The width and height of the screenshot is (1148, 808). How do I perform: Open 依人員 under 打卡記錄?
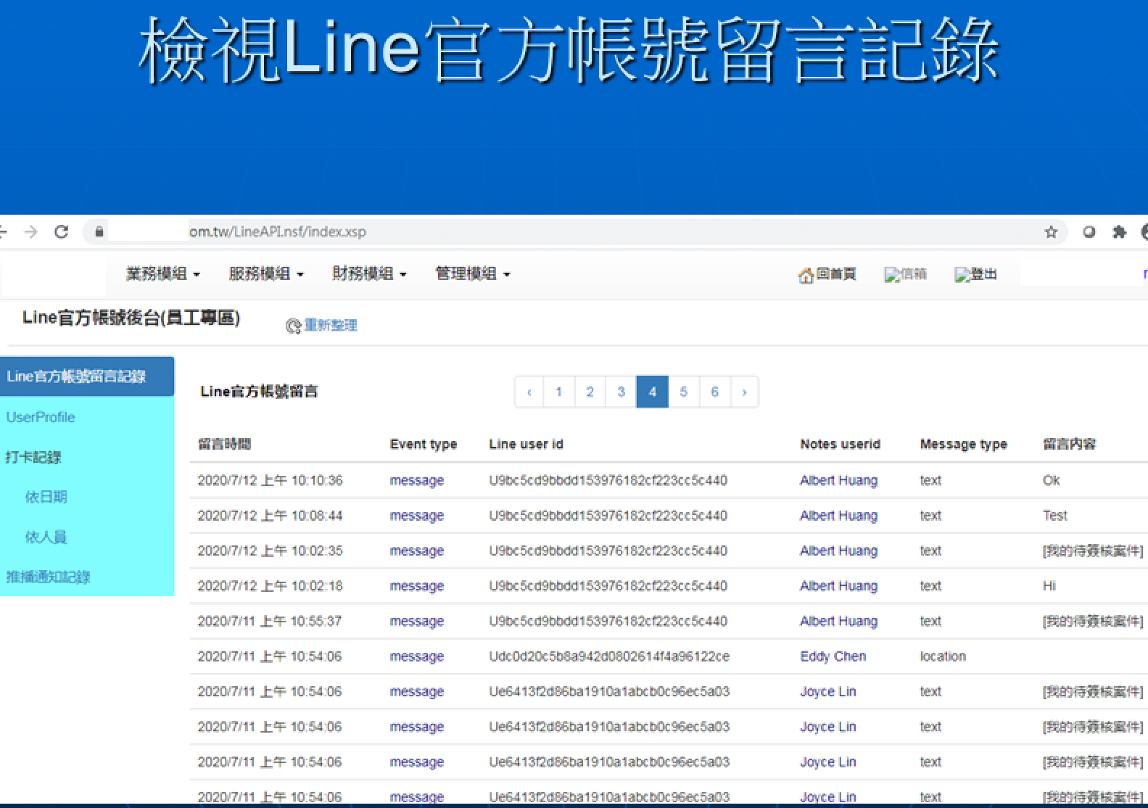pyautogui.click(x=46, y=537)
